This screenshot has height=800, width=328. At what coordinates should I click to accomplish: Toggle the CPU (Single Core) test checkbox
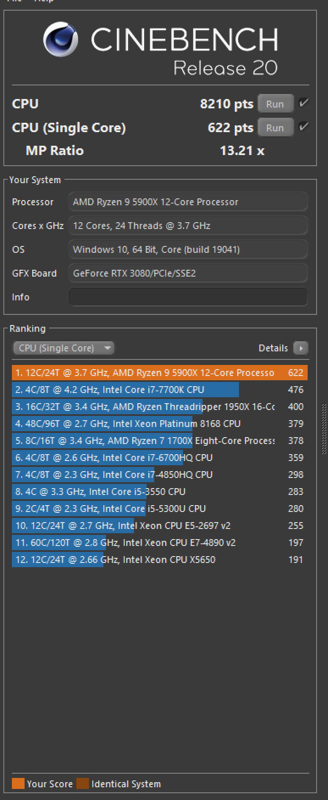coord(303,127)
